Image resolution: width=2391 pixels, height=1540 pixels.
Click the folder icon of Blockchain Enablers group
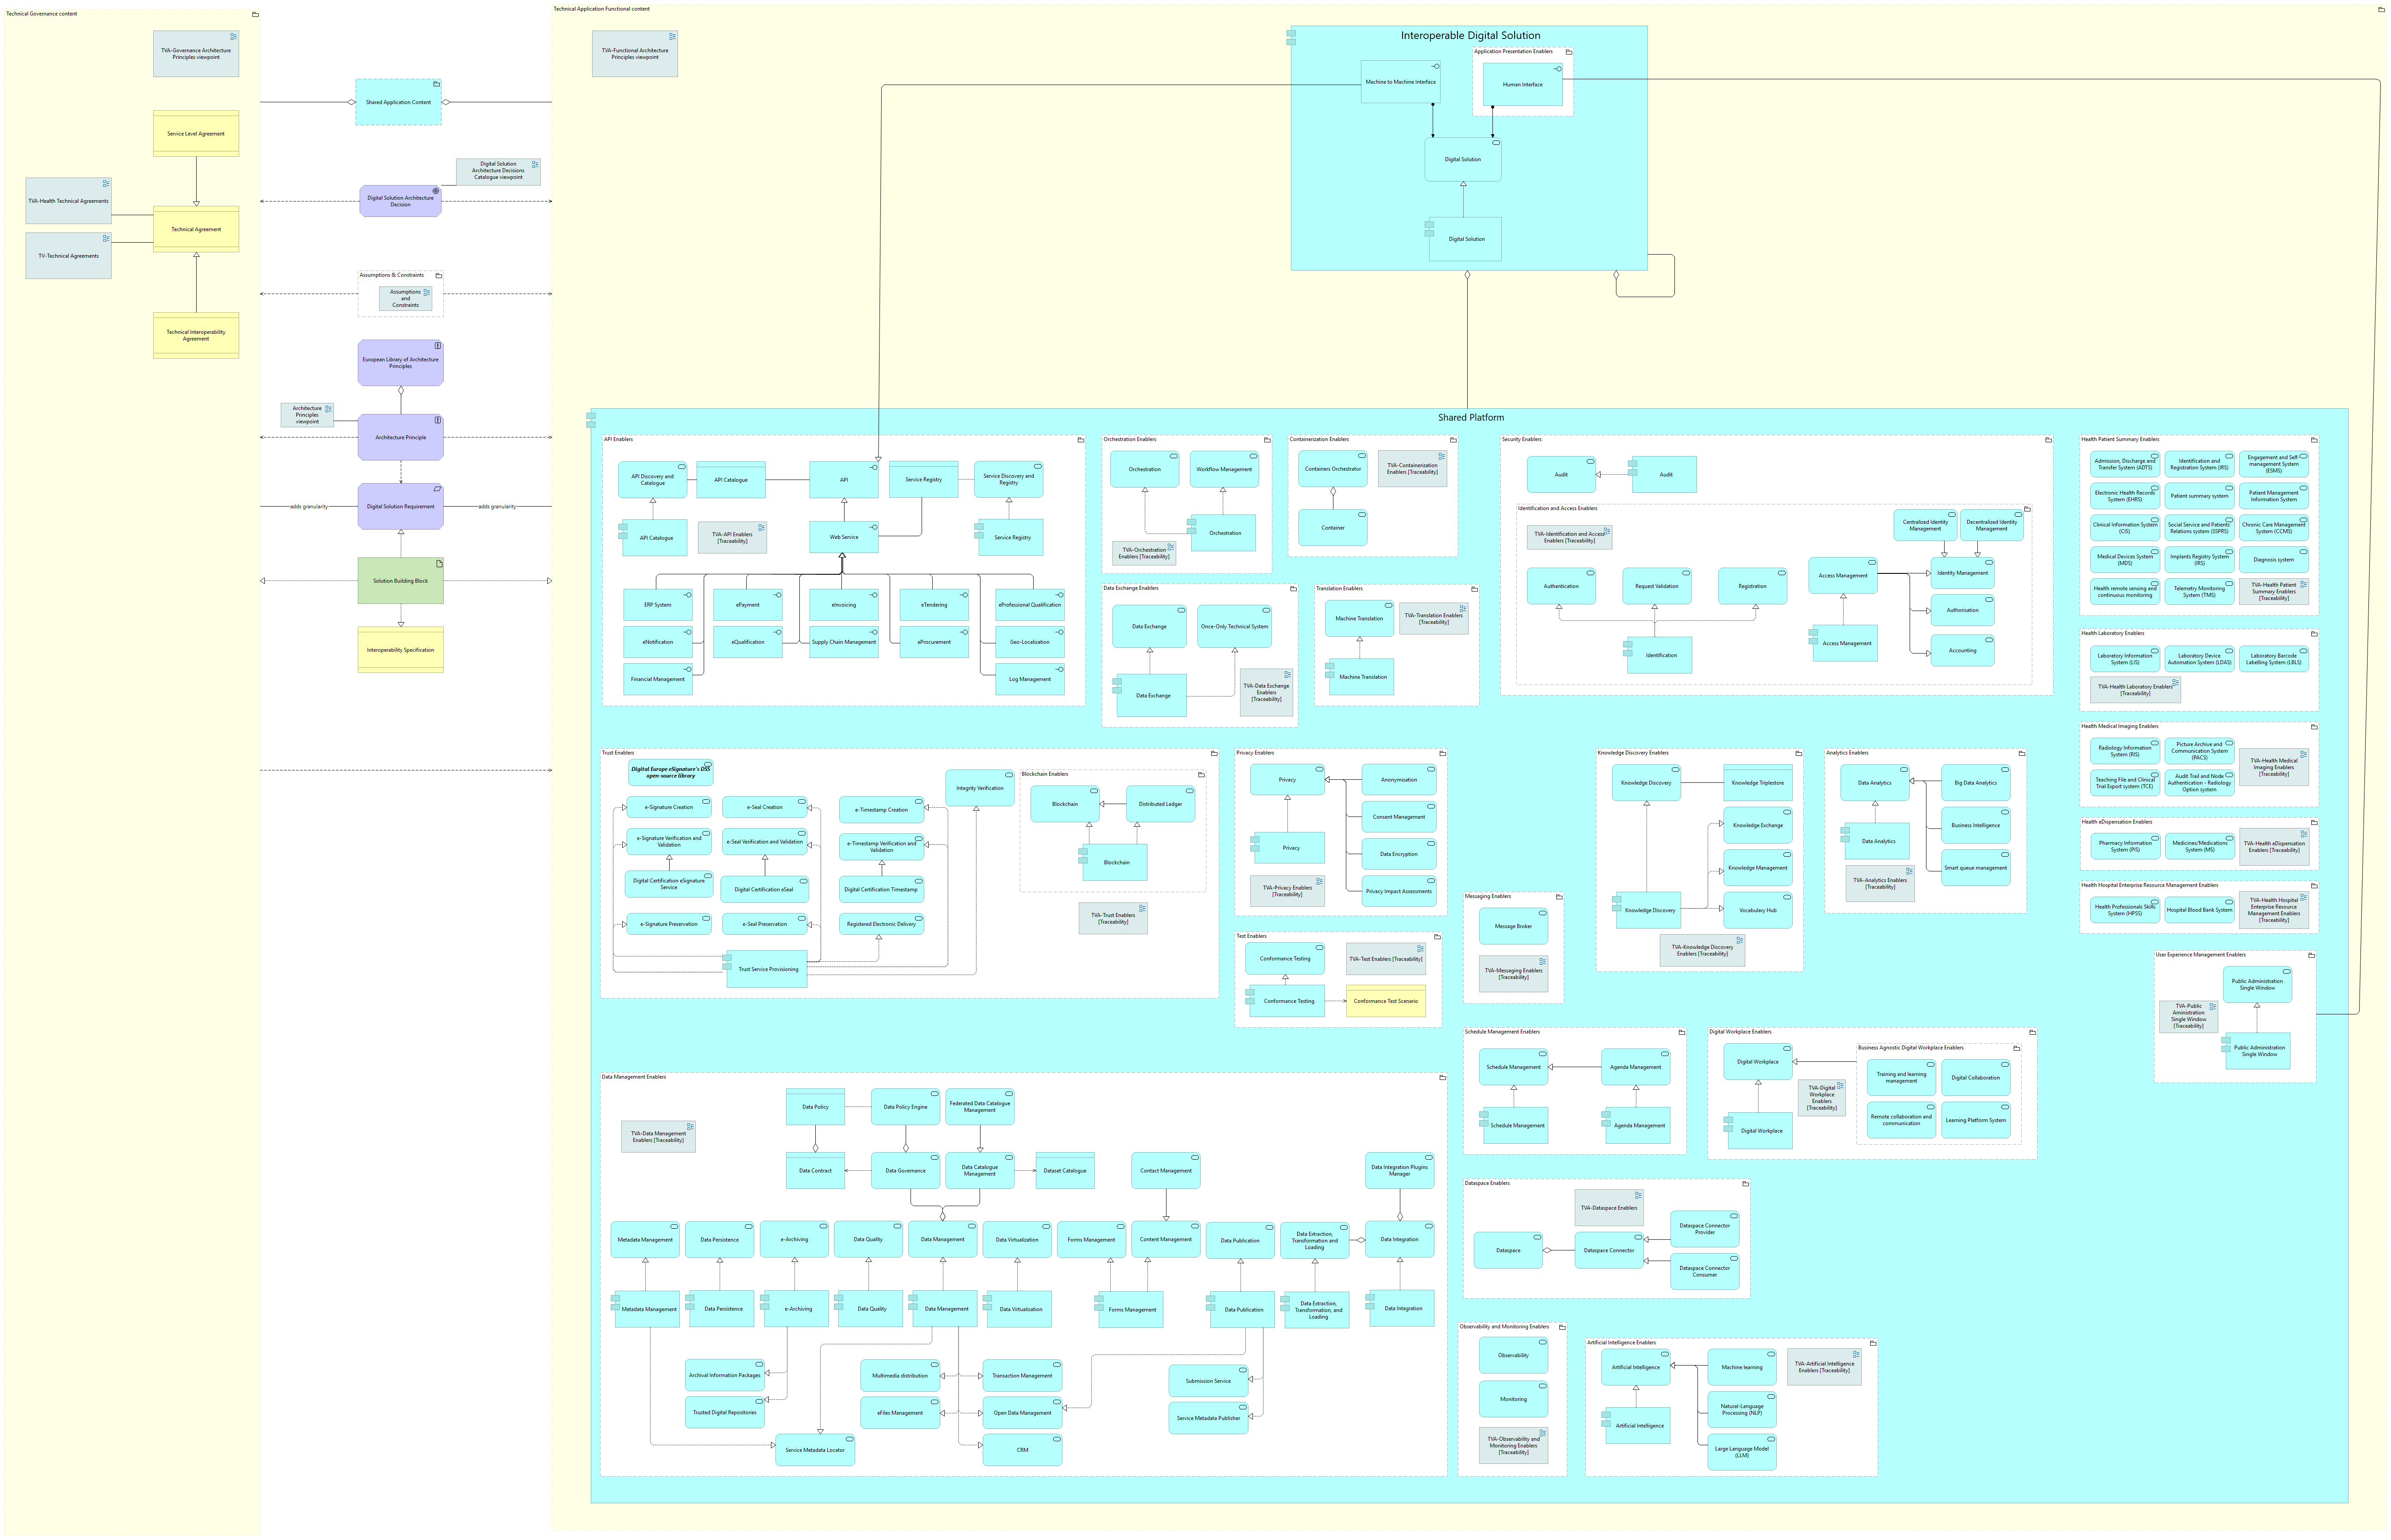pos(1201,775)
